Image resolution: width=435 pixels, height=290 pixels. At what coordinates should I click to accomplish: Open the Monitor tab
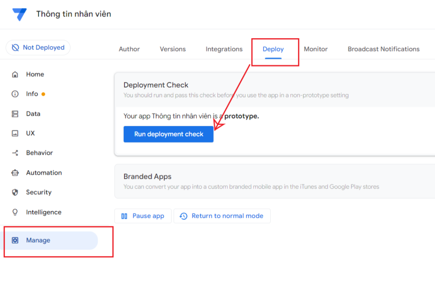[316, 49]
